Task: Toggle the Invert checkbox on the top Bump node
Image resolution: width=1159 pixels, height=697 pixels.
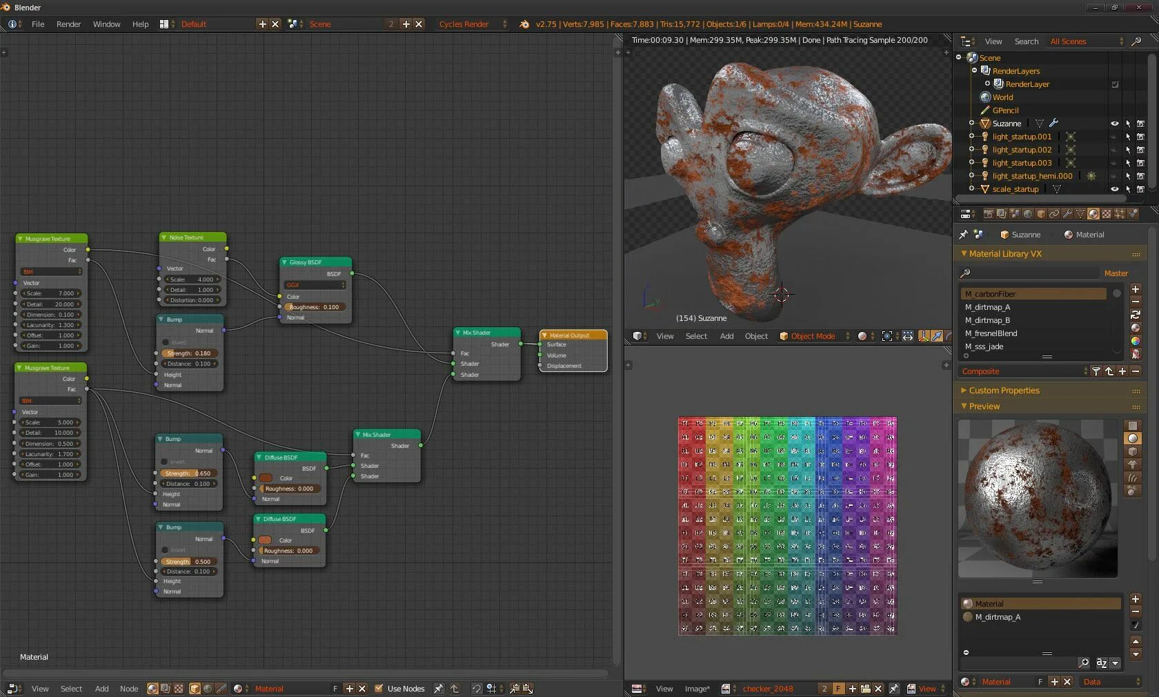Action: coord(166,342)
